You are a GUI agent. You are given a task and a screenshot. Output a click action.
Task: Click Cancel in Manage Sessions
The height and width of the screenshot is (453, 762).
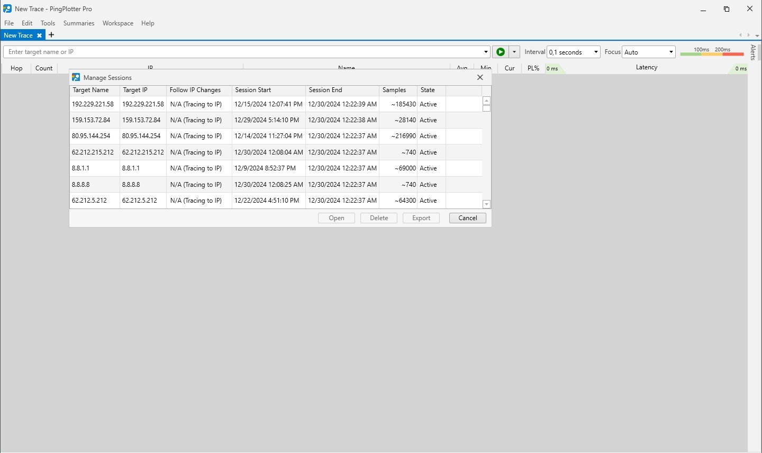(x=467, y=218)
